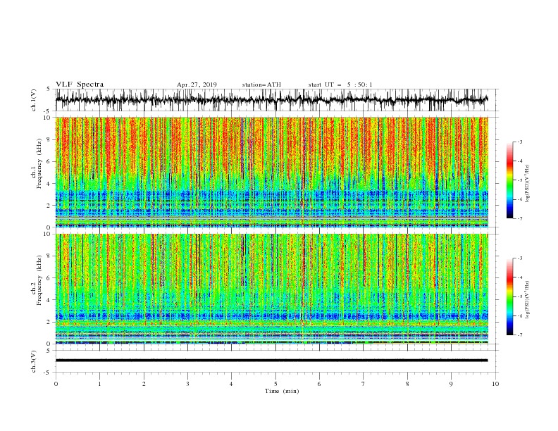Click the "5" tick on ch.1(V) axis

[x=49, y=89]
